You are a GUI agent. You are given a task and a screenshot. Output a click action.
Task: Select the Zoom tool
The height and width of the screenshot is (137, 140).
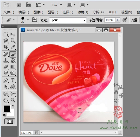click(13, 100)
